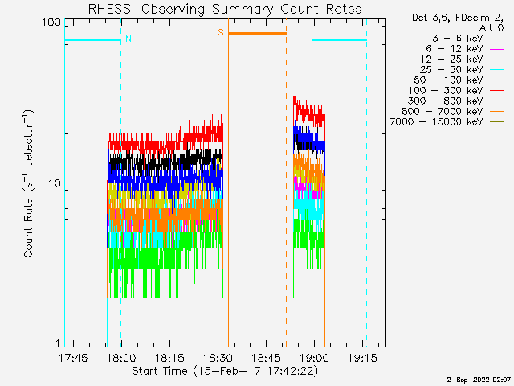Click the "Att 0" attenuator label
Image resolution: width=514 pixels, height=386 pixels.
(491, 28)
